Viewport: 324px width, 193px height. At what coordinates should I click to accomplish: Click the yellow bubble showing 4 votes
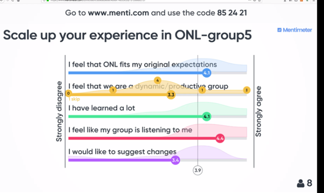tap(158, 80)
